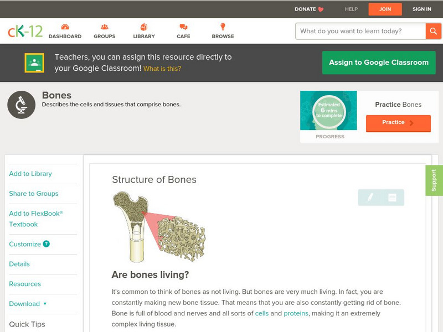
Task: Open the Dashboard using its gauge icon
Action: 66,26
